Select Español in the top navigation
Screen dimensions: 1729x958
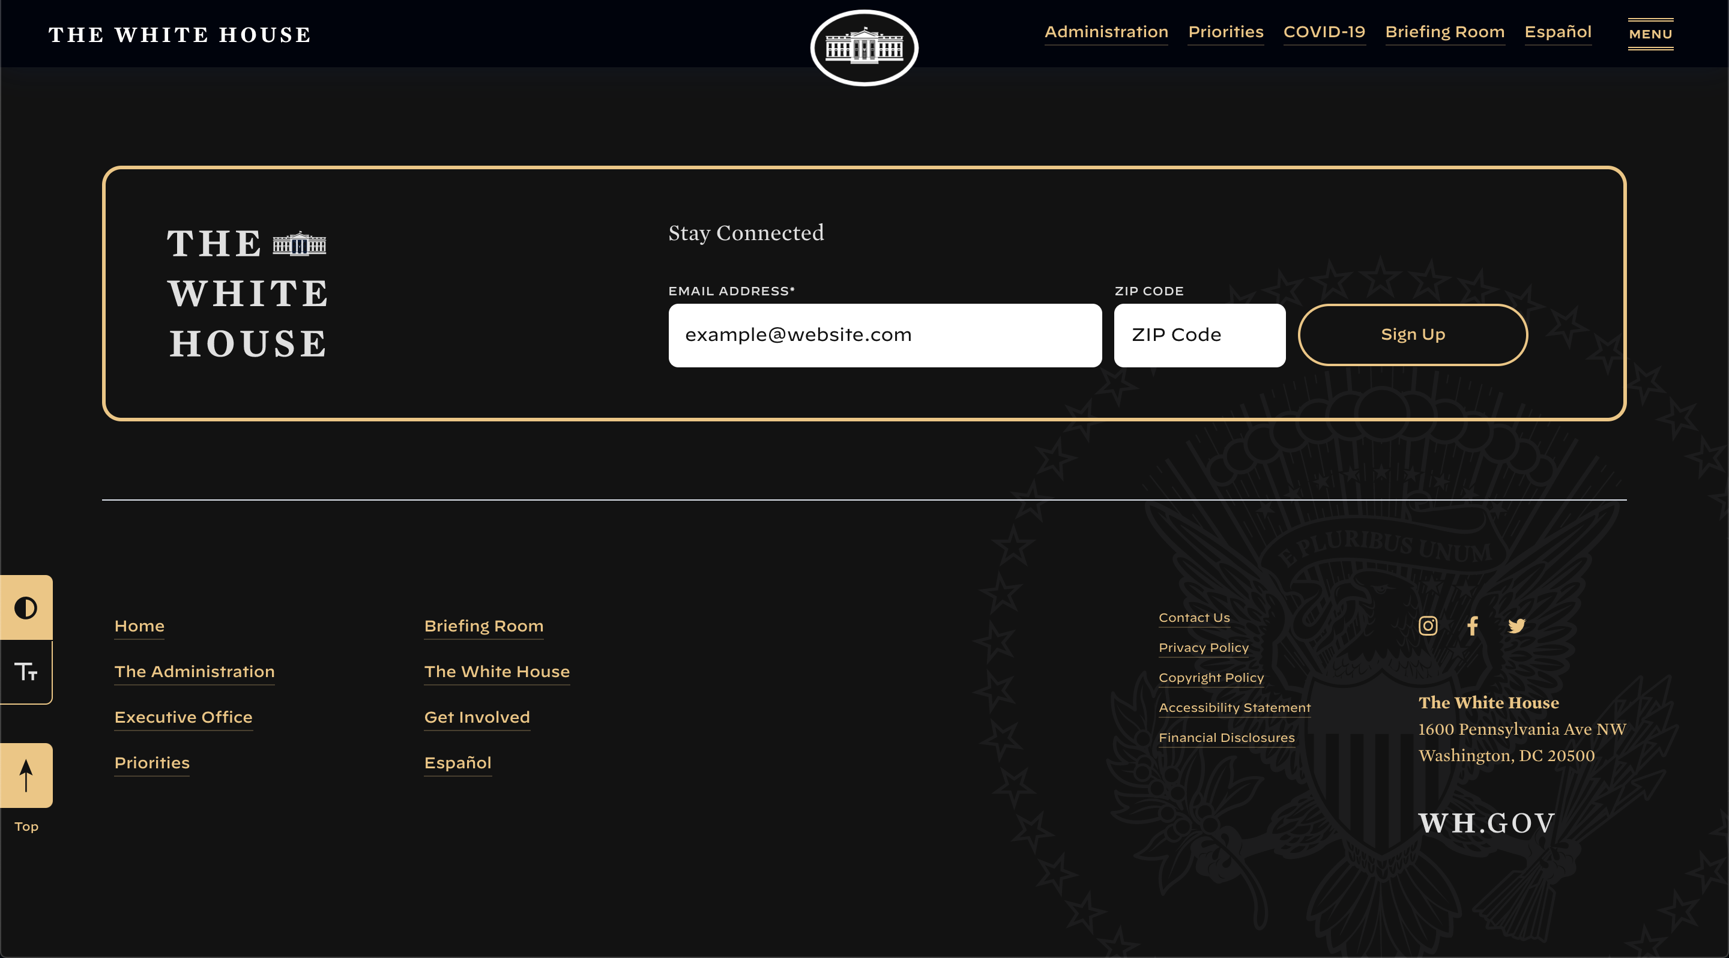1557,32
